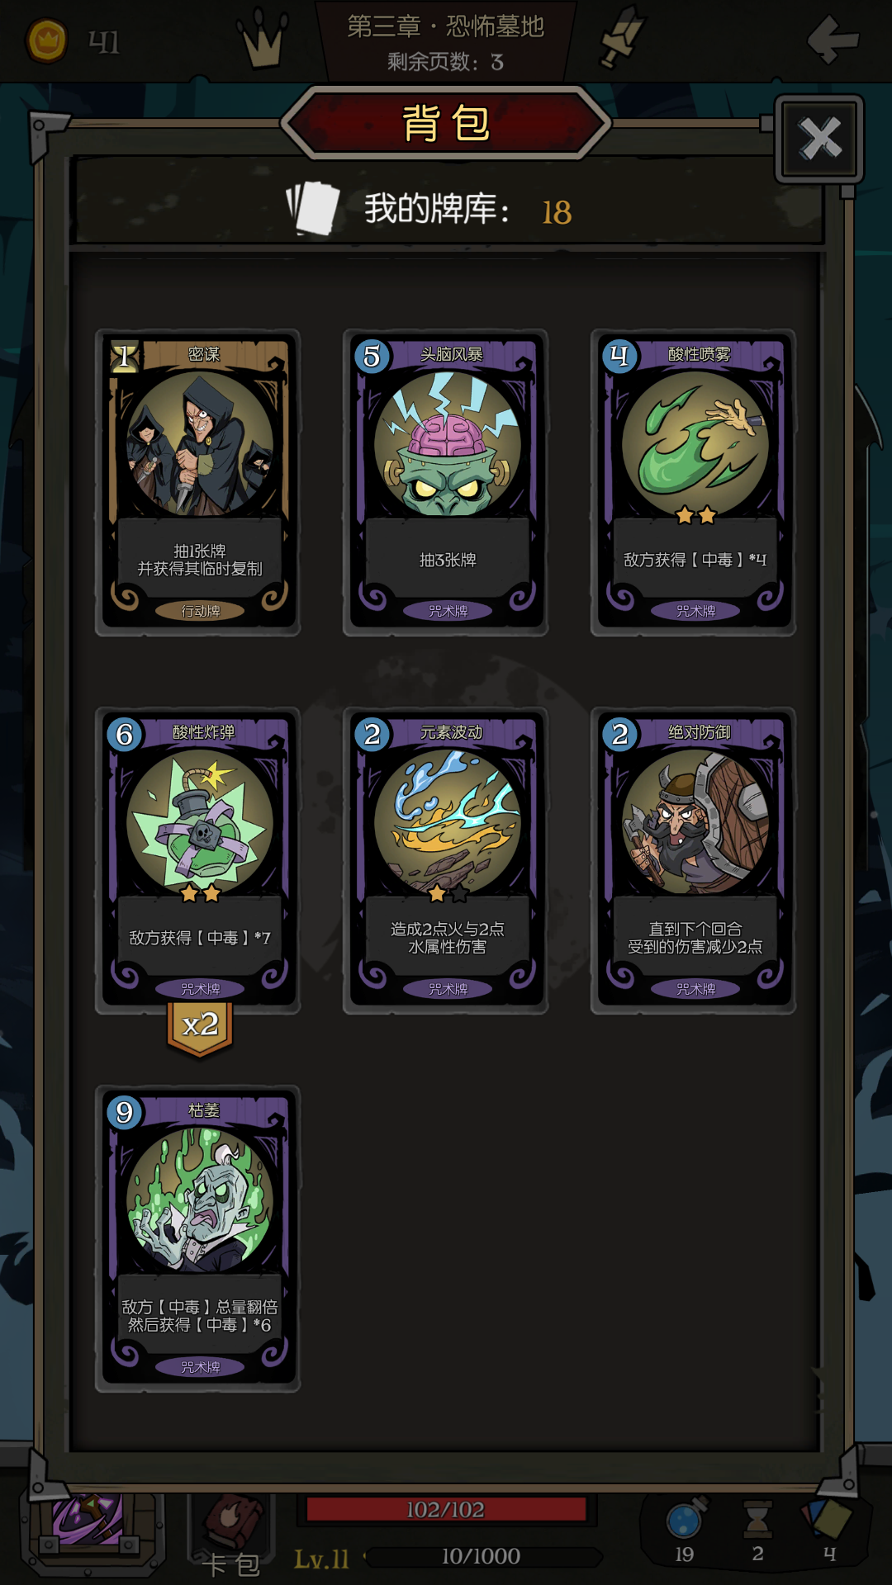The width and height of the screenshot is (892, 1585).
Task: Open the 枯萎 wither card
Action: point(198,1239)
